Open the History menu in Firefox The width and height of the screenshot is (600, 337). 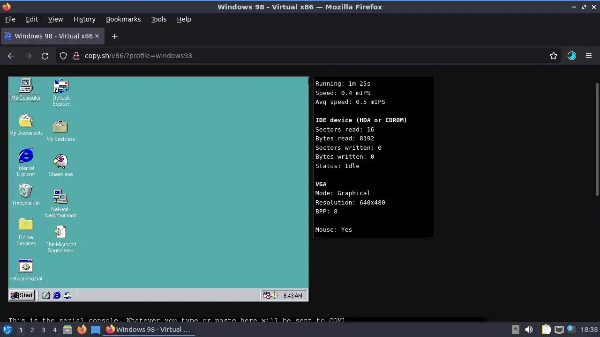coord(84,19)
